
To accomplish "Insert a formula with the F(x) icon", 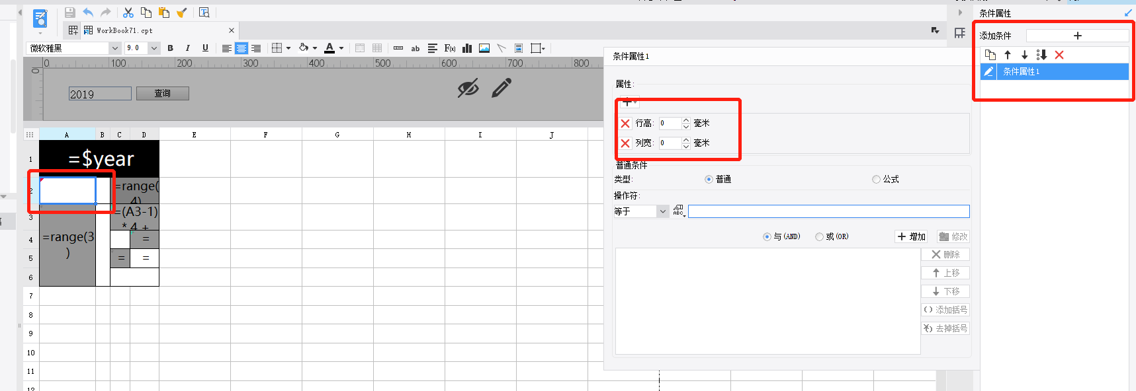I will click(x=450, y=48).
